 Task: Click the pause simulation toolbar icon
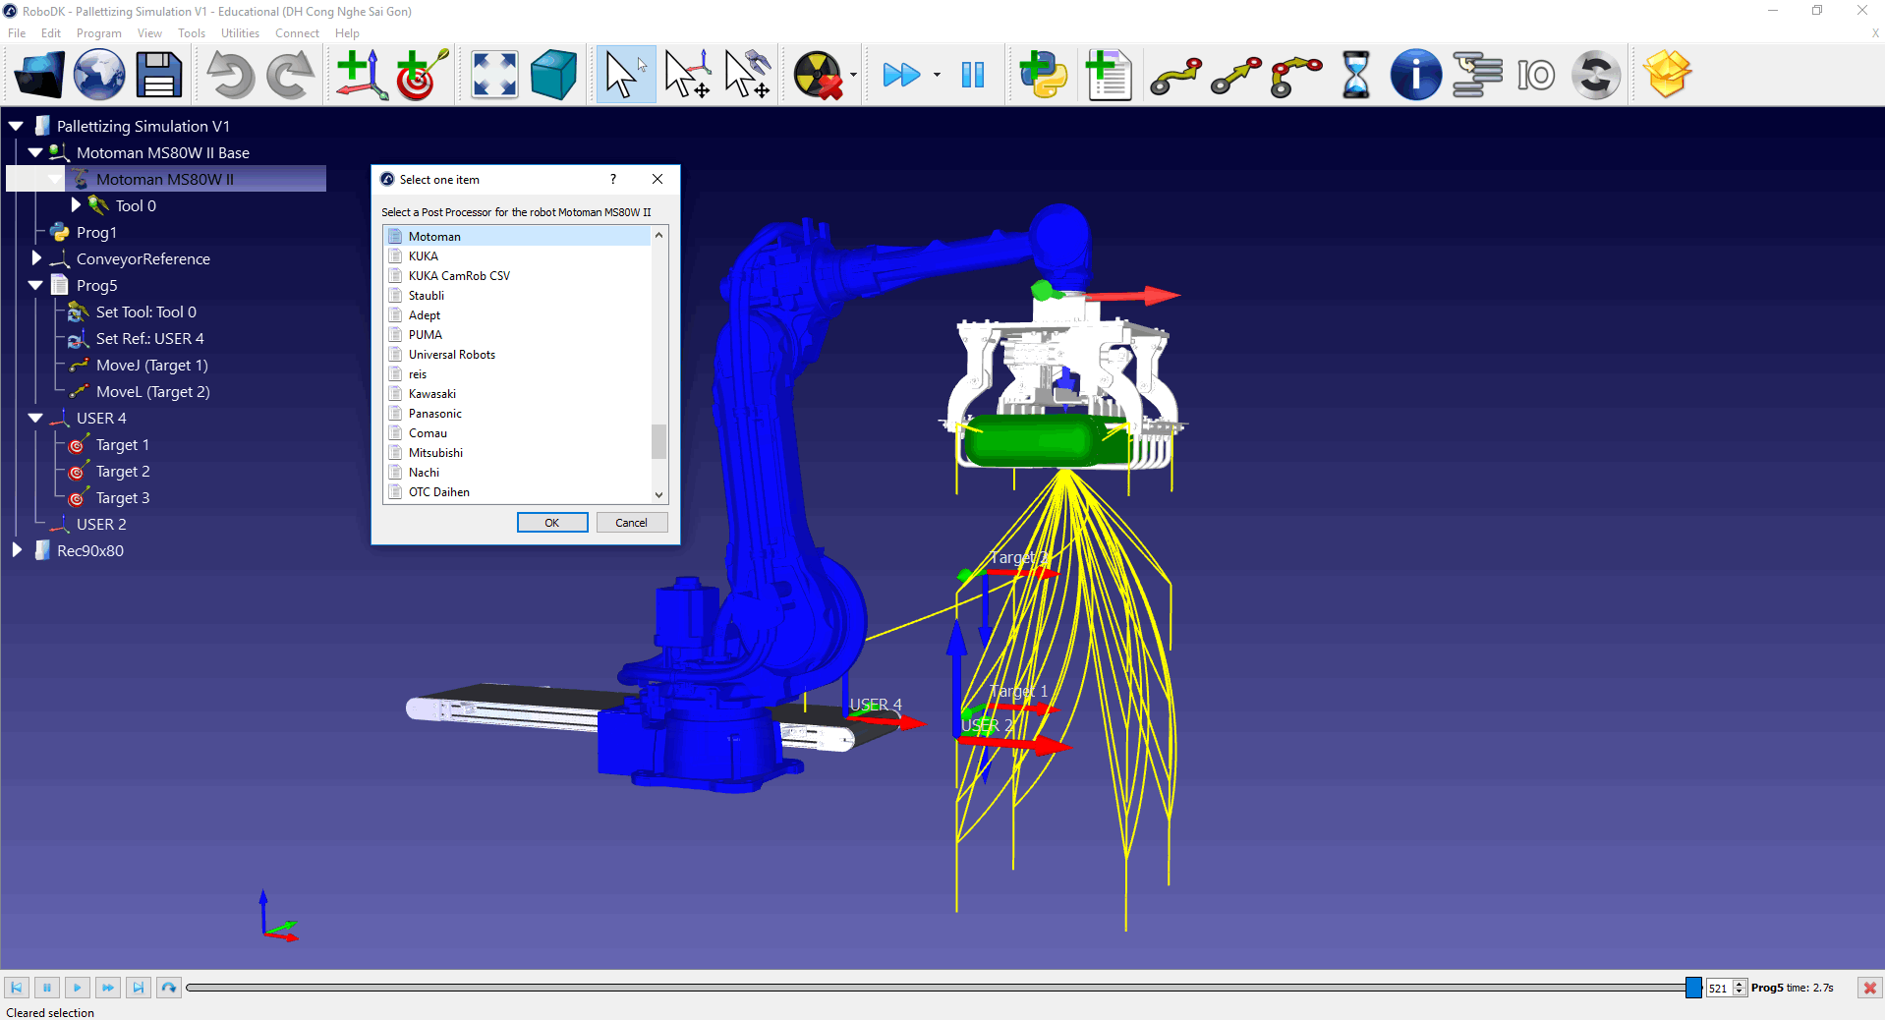973,75
